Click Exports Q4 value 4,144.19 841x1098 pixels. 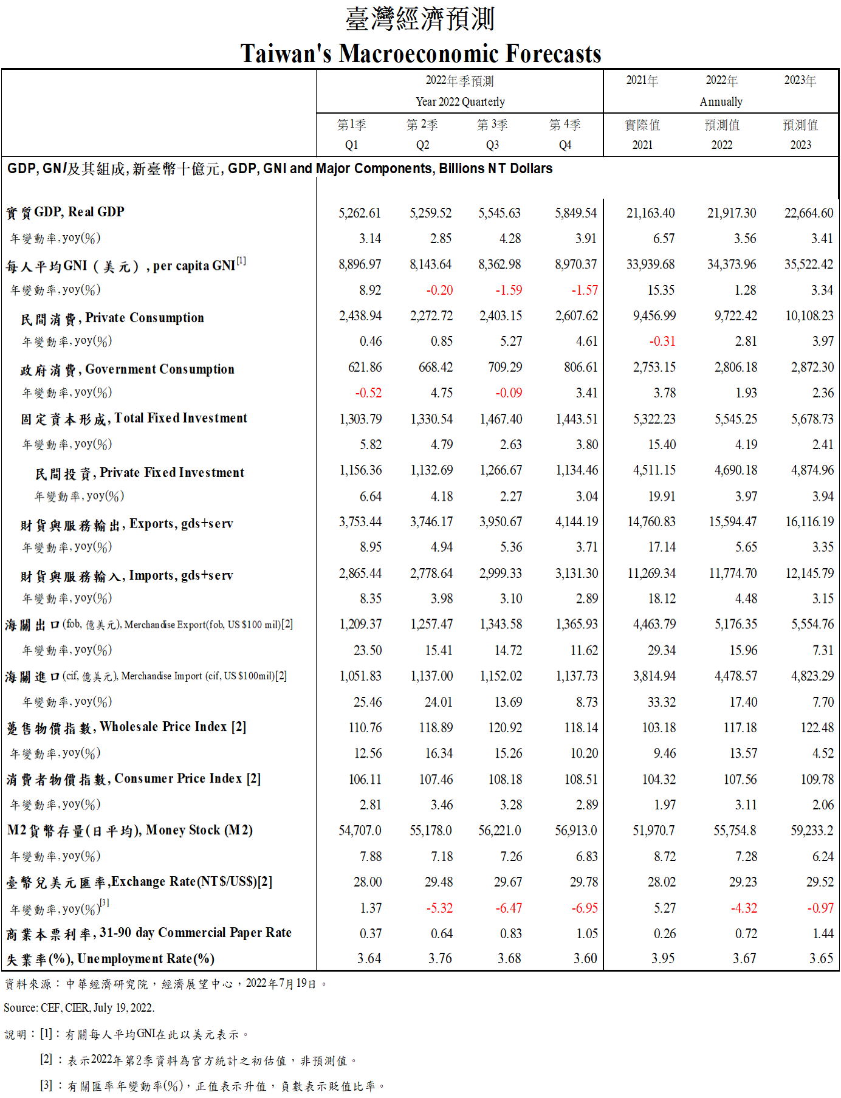click(x=576, y=522)
